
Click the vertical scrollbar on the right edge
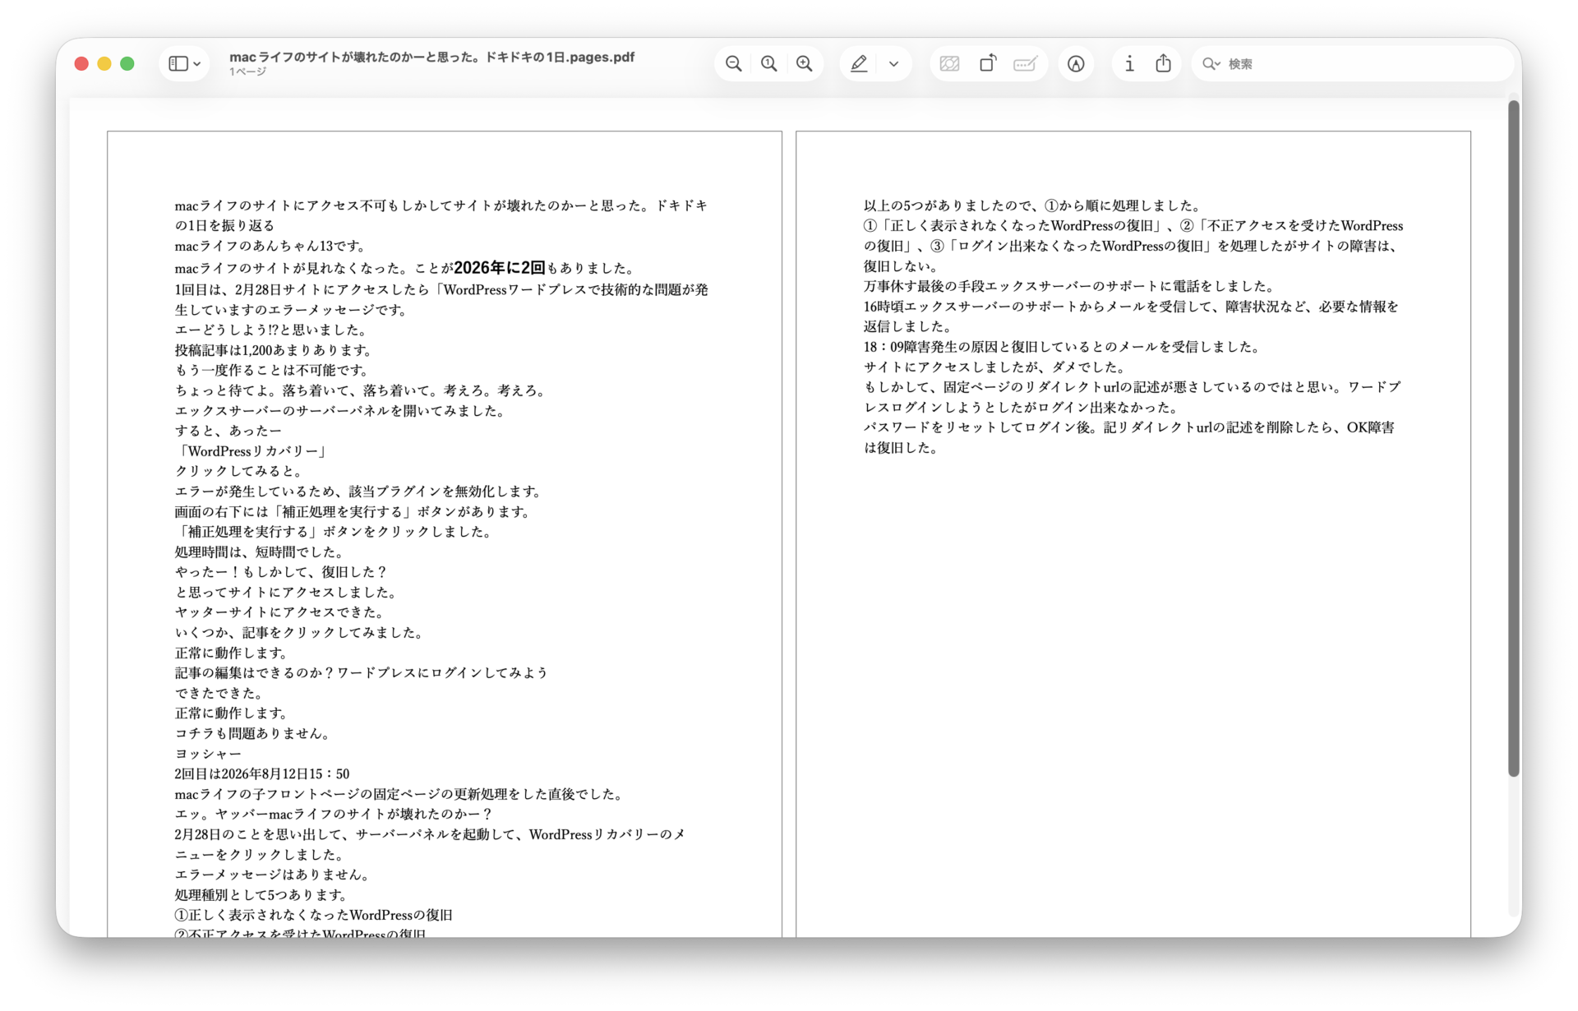click(1514, 438)
